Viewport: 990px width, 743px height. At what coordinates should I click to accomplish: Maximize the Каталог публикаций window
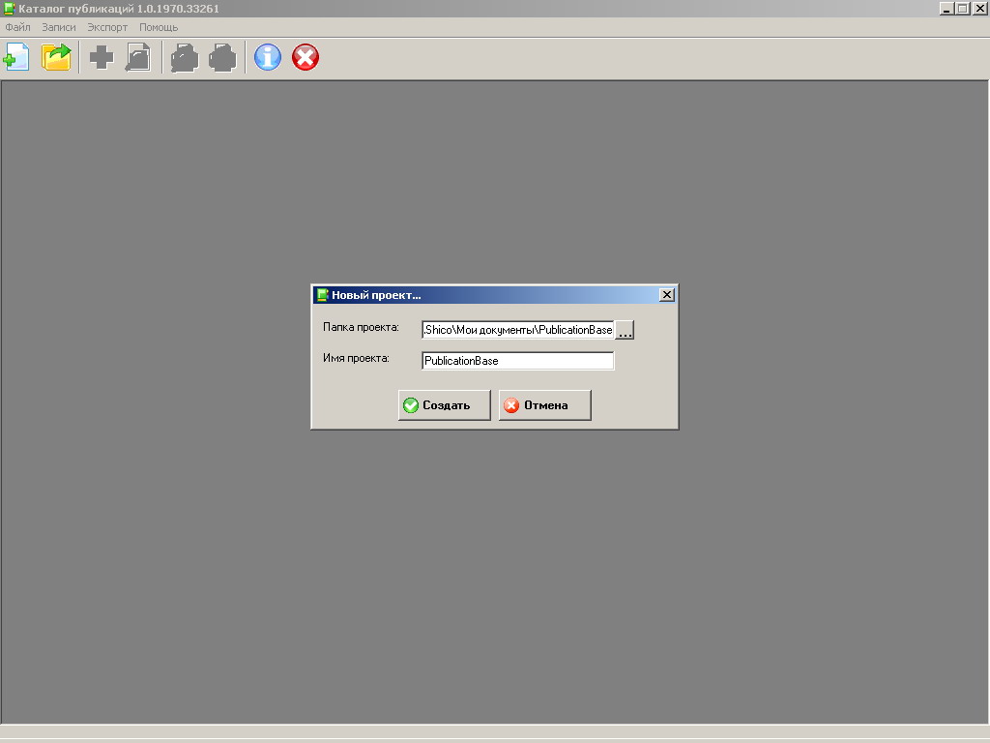coord(962,8)
